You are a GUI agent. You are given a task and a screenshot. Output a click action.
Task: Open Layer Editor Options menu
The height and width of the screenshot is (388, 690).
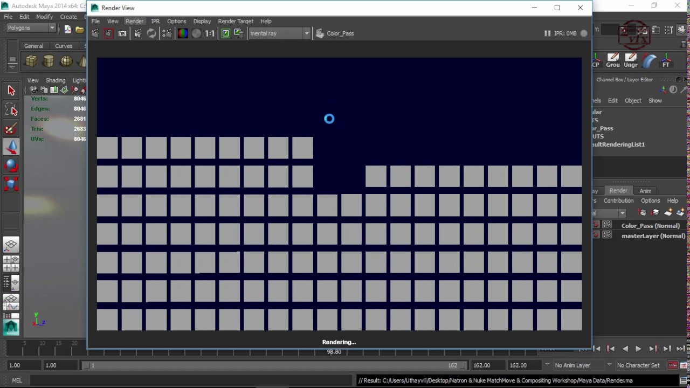650,200
